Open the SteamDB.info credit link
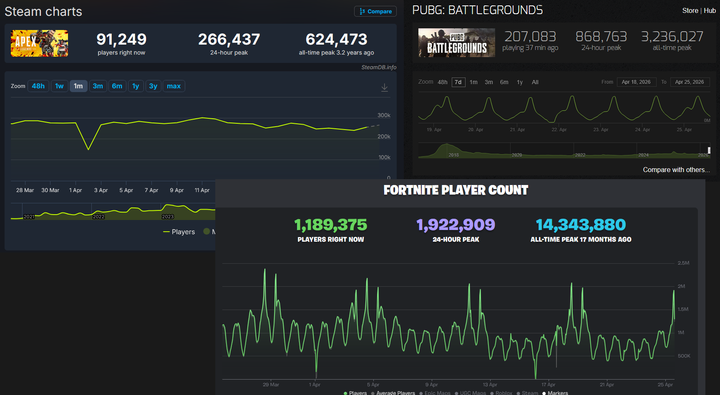This screenshot has height=395, width=720. 379,67
